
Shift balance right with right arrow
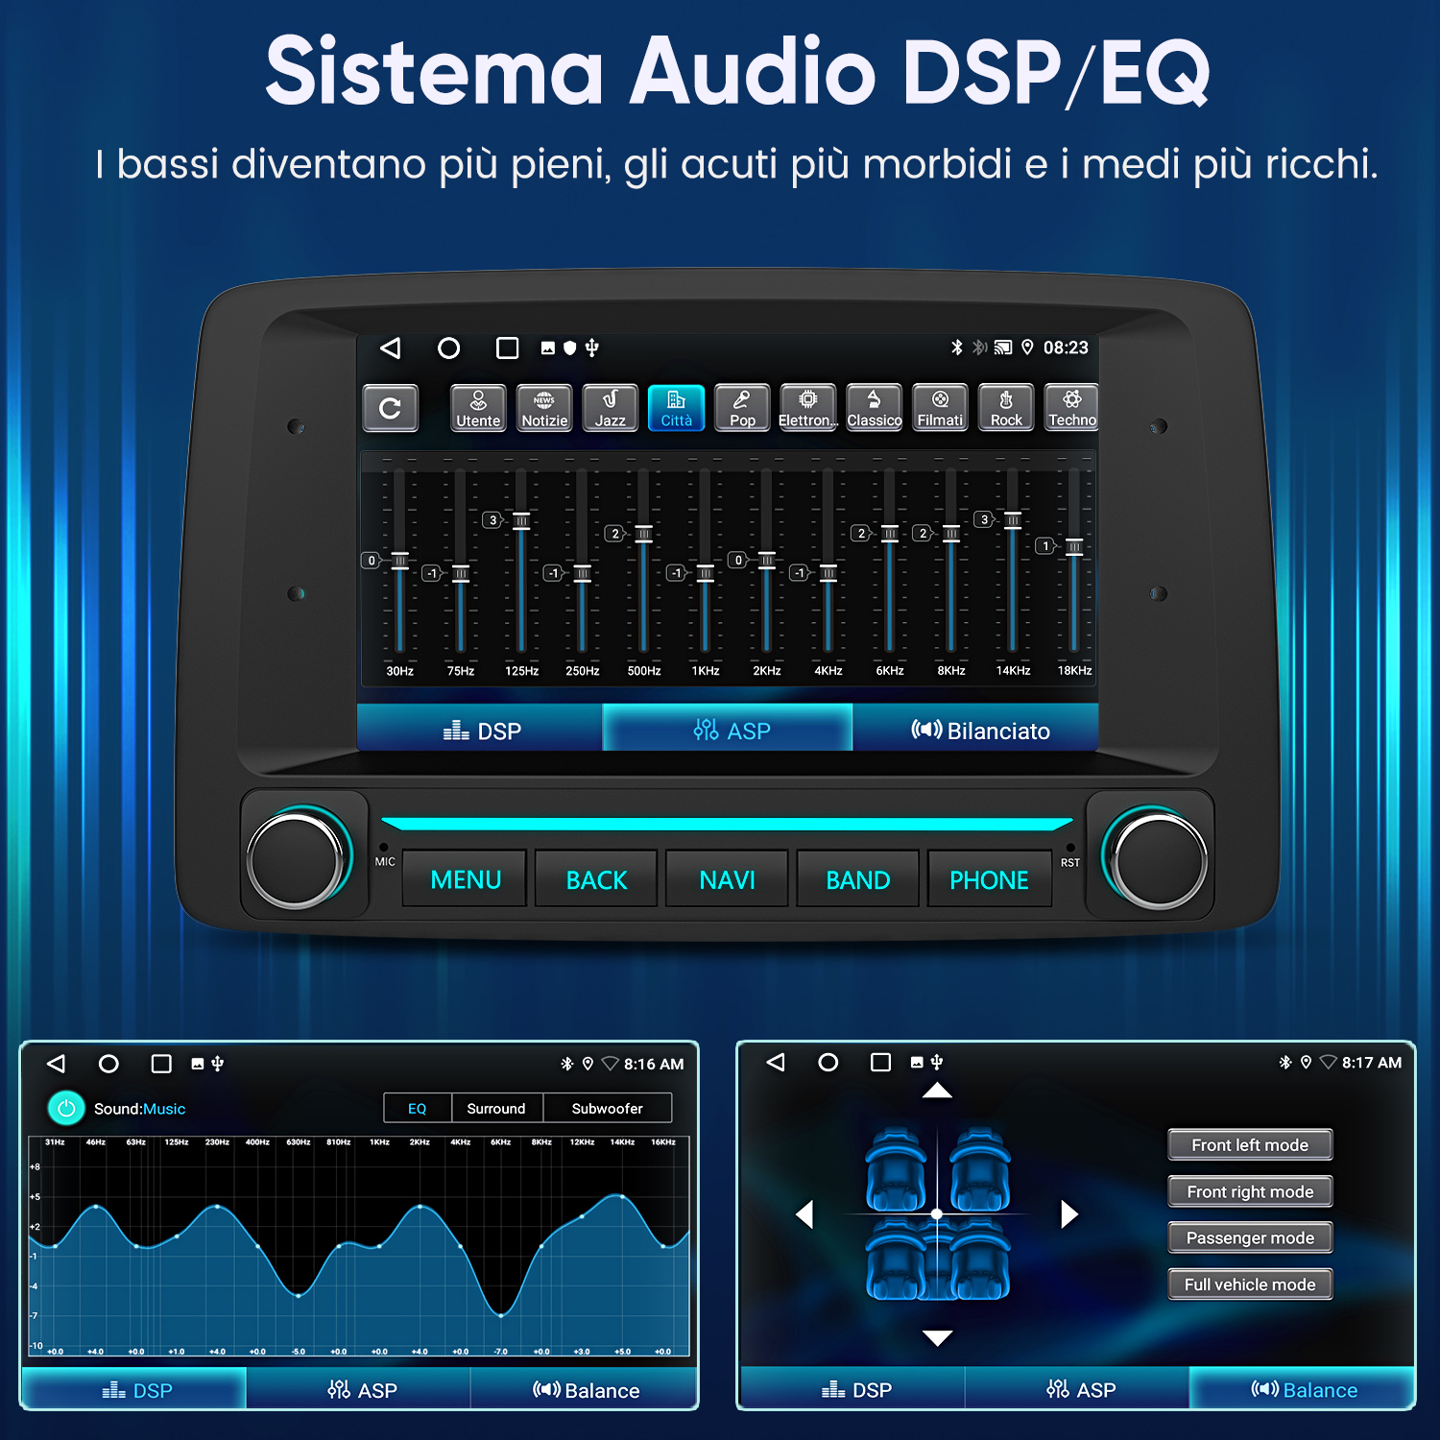coord(1069,1214)
